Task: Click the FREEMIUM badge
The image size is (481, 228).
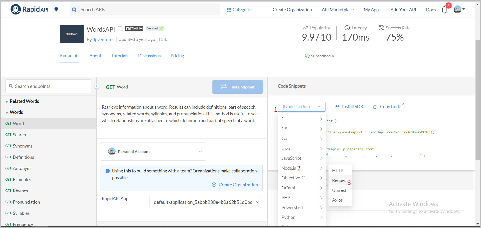Action: [x=134, y=29]
